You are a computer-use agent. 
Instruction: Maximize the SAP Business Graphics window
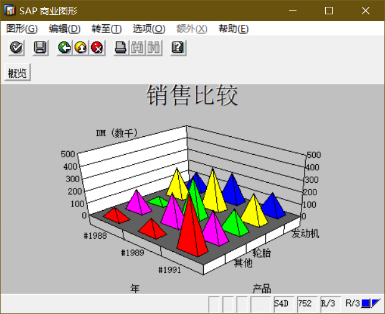[x=329, y=11]
